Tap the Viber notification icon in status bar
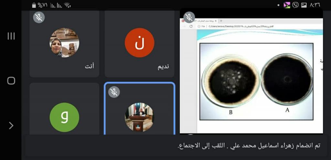This screenshot has width=331, height=160. [295, 5]
